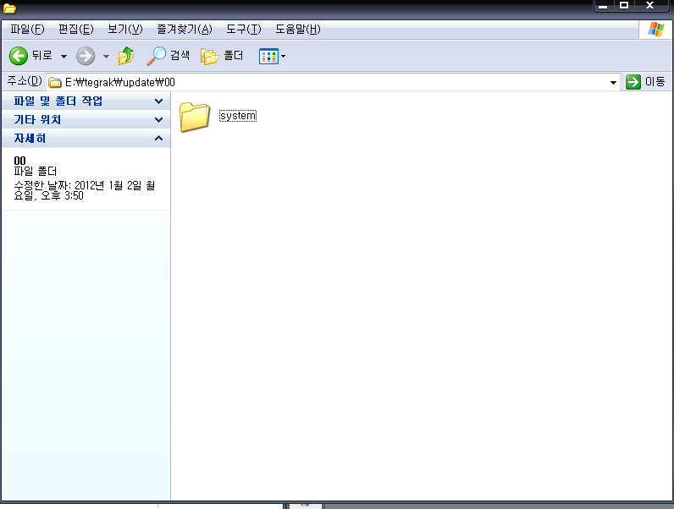Expand the 파일 및 폴더 작업 panel

point(158,101)
